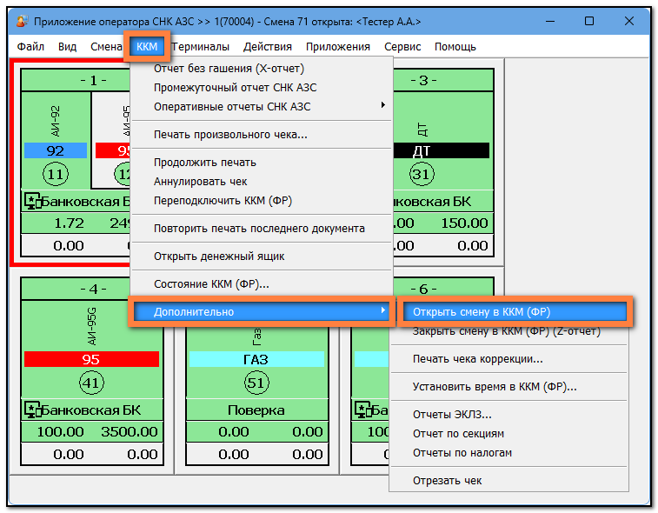Open Отчеты ЭКЛЗ
Screen dimensions: 658x513
pos(509,415)
